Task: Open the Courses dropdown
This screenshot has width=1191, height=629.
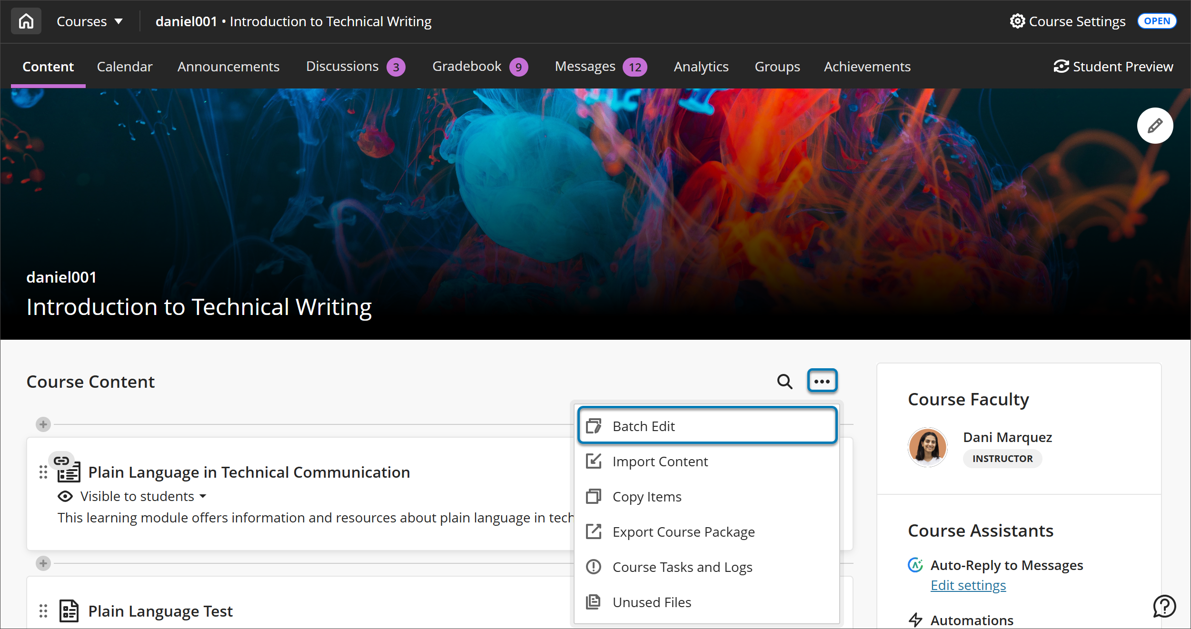Action: (89, 21)
